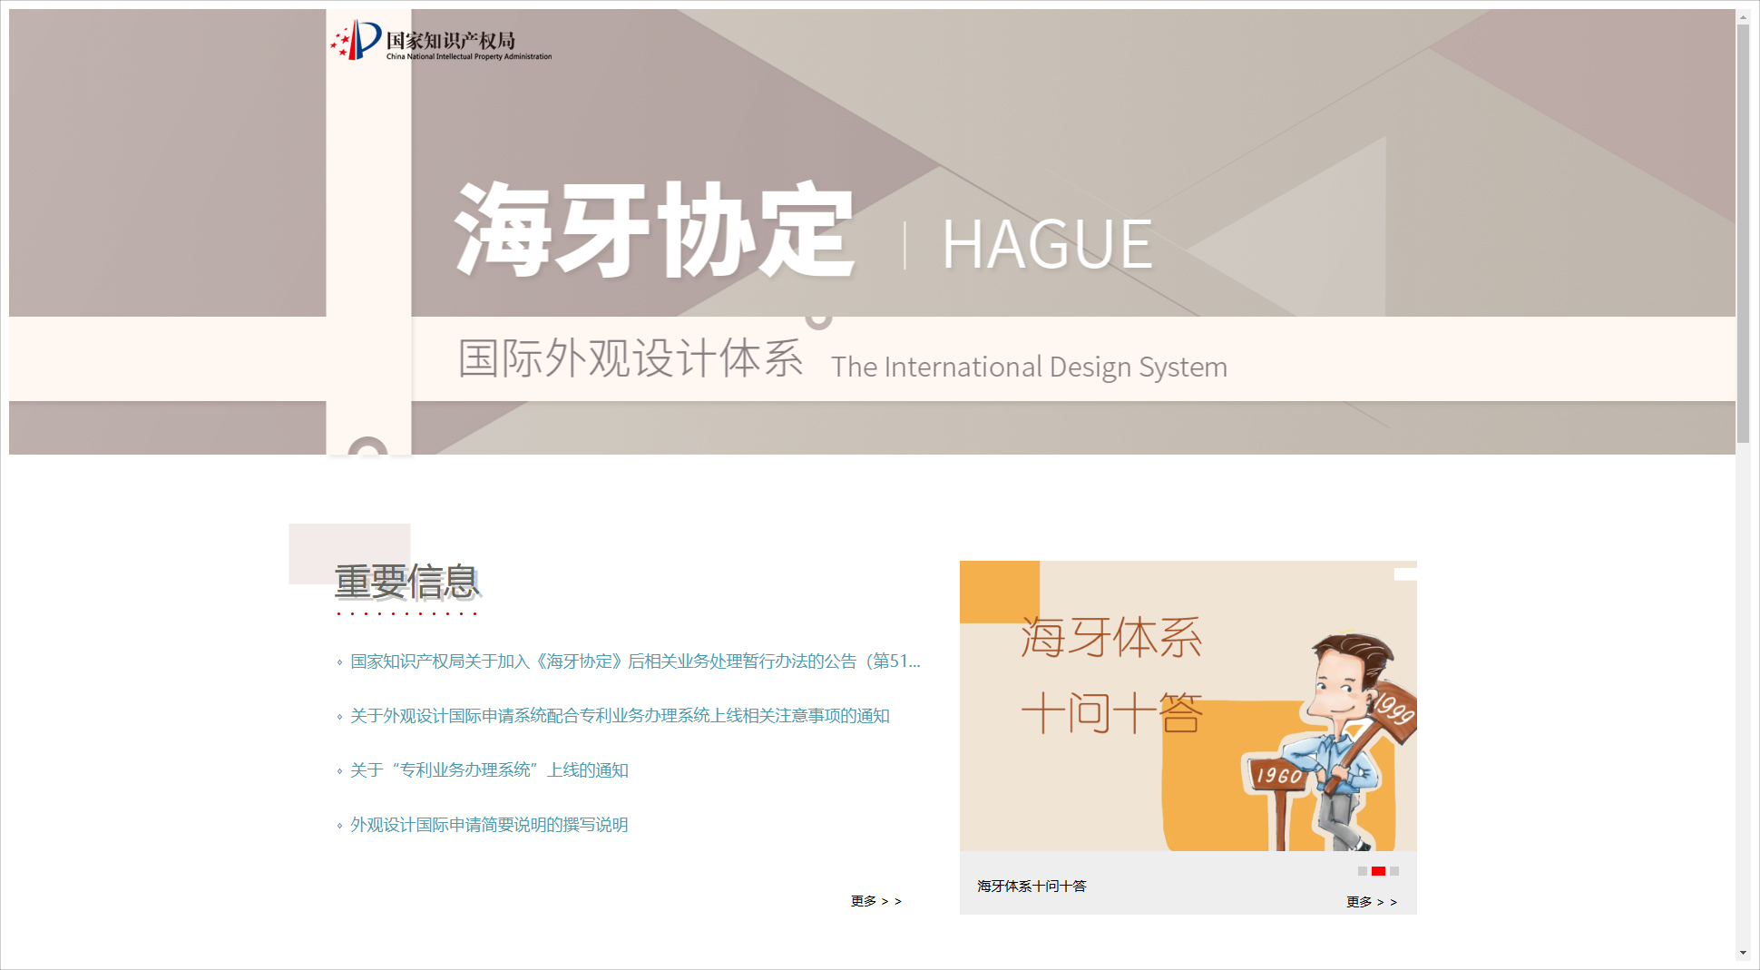
Task: Open the 专利业务办理系统 launch notice link
Action: (488, 770)
